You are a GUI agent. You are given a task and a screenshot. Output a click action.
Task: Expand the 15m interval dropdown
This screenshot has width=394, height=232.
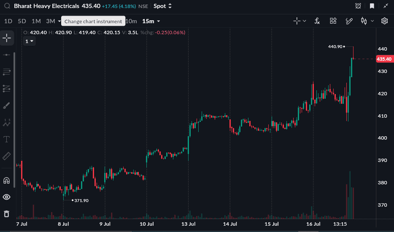pyautogui.click(x=159, y=22)
